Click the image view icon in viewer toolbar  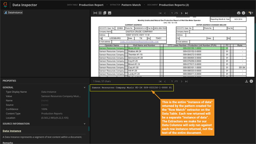tap(110, 13)
